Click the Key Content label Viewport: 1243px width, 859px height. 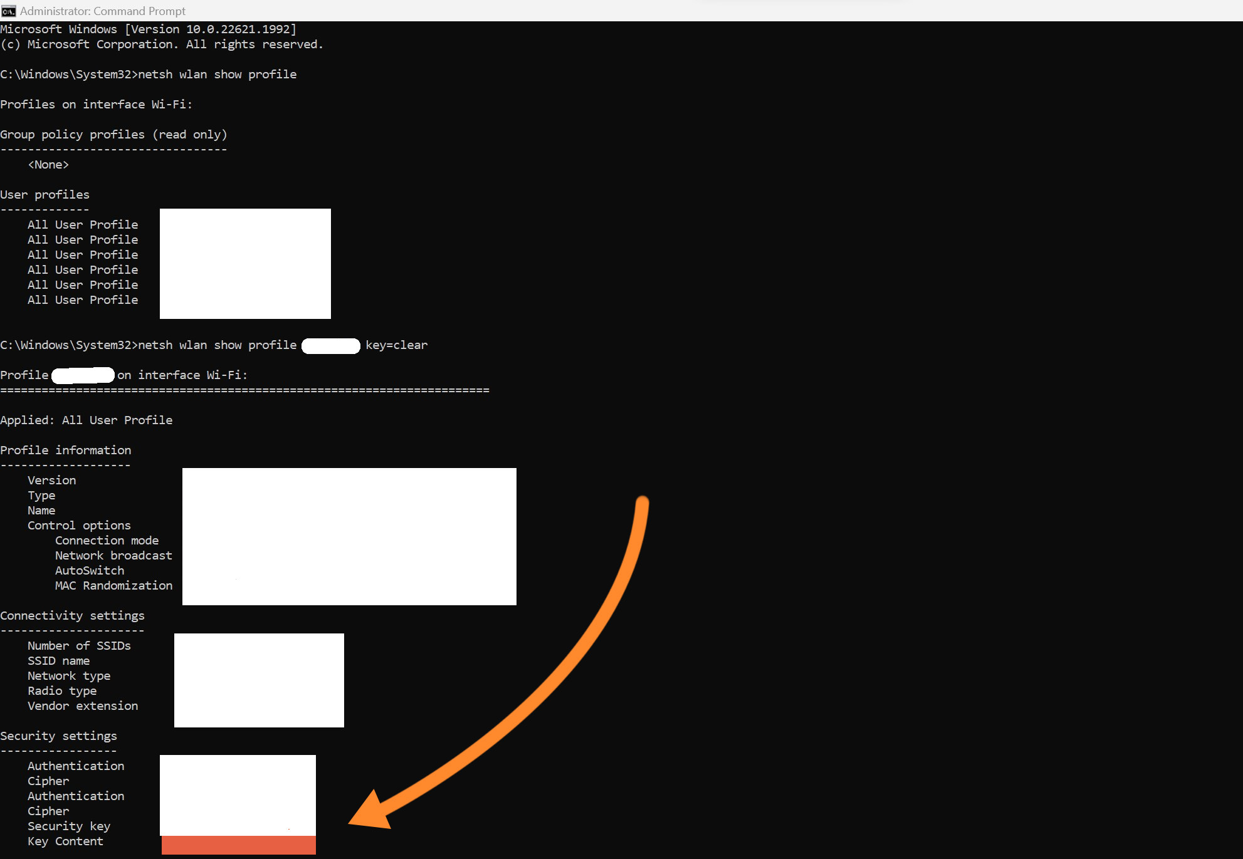(65, 841)
